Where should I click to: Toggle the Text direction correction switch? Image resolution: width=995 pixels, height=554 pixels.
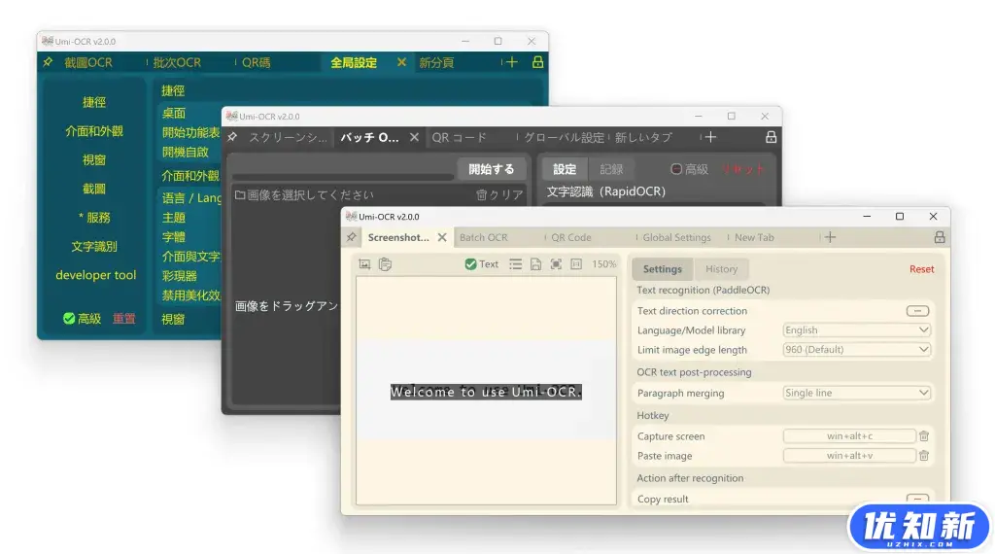pyautogui.click(x=916, y=311)
